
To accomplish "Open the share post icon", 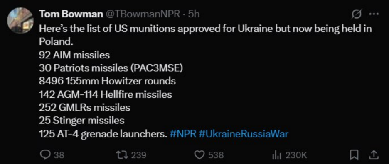I will [x=374, y=155].
